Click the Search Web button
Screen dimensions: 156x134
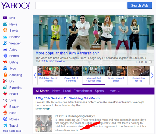click(139, 5)
